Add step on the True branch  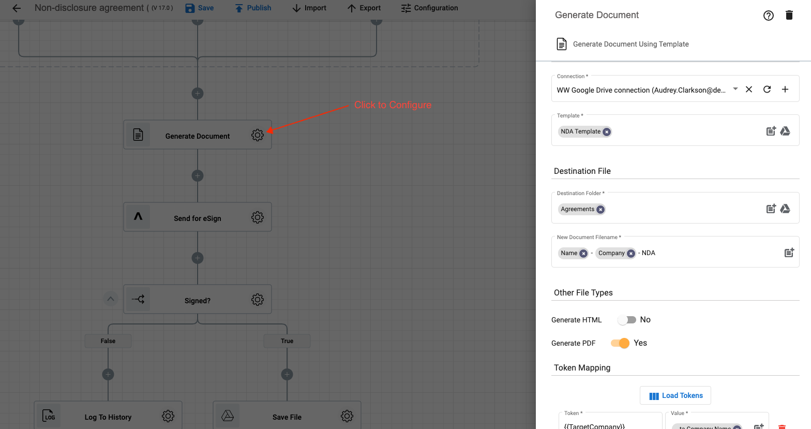(287, 374)
